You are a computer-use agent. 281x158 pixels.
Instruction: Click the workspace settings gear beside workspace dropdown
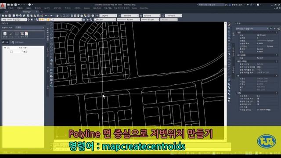(29, 19)
